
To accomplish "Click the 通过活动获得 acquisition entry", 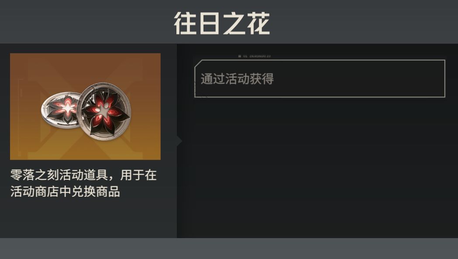I will click(320, 79).
